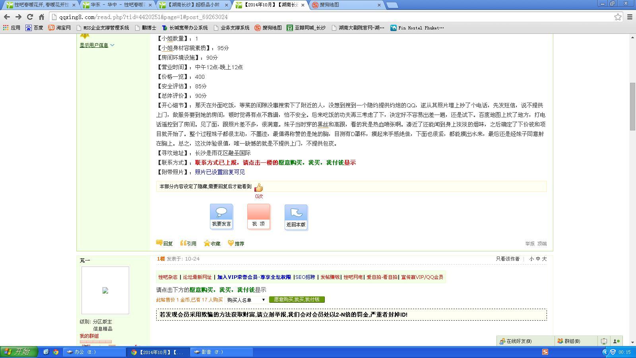Click the thumbs-up icon above 0次

tap(259, 186)
